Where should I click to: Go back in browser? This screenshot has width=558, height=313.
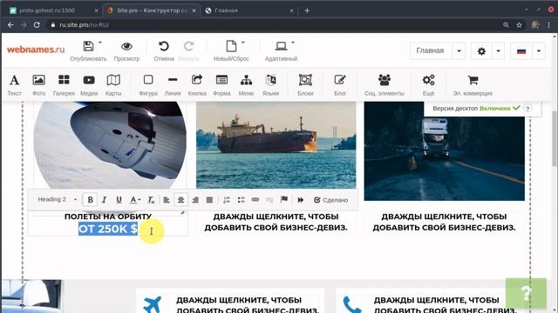(x=10, y=25)
